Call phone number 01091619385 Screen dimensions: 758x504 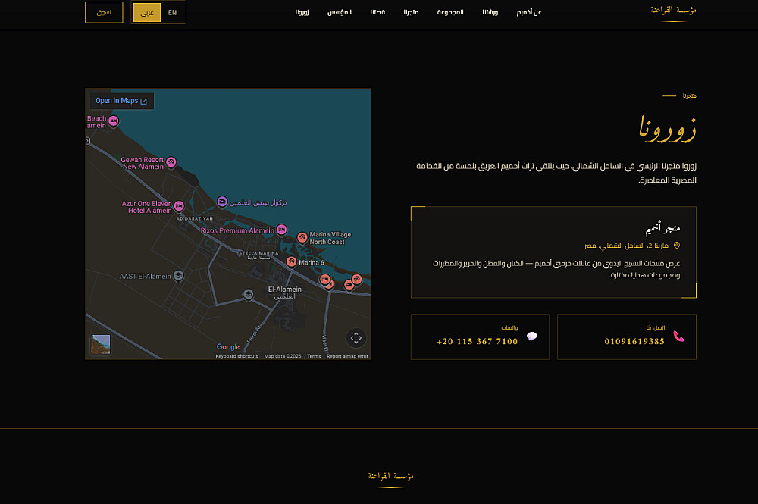(x=634, y=341)
